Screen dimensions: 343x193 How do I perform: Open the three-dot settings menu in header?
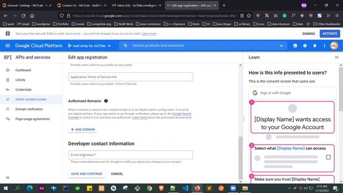point(324,46)
